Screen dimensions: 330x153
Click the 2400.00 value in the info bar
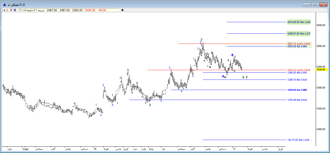[77, 10]
